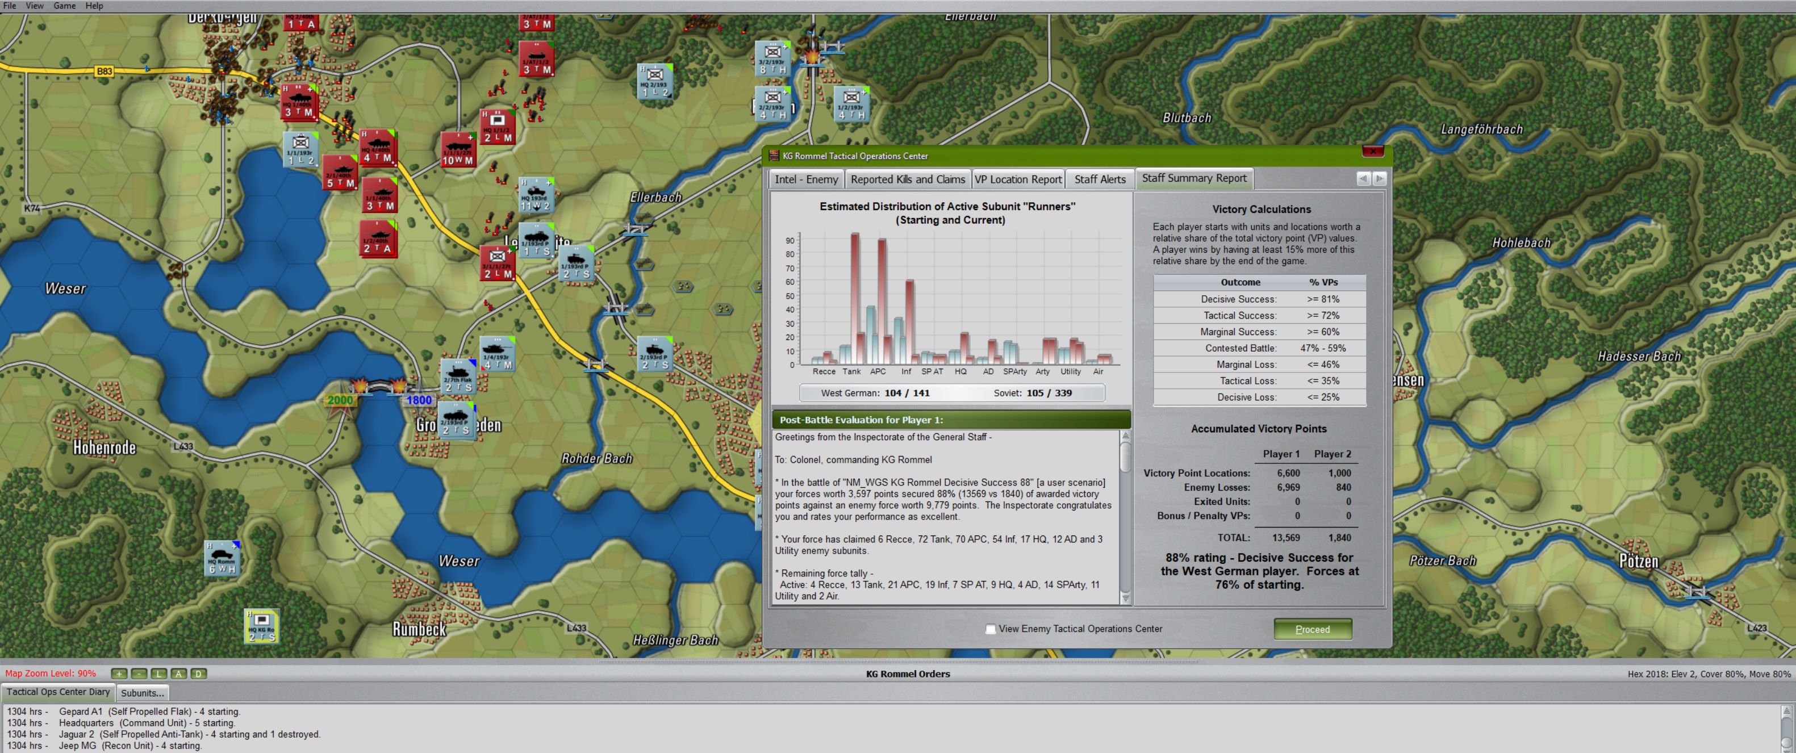
Task: Switch to the Staff Alerts tab
Action: click(1100, 179)
